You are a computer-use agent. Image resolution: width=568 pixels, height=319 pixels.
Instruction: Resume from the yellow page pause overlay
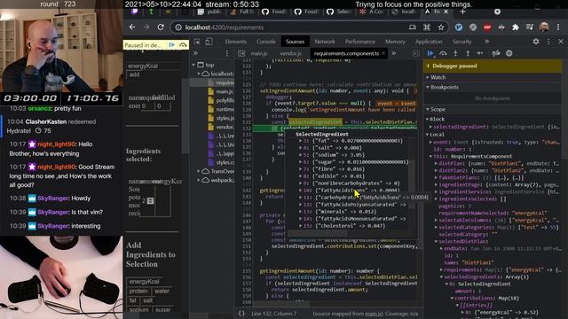click(x=171, y=45)
